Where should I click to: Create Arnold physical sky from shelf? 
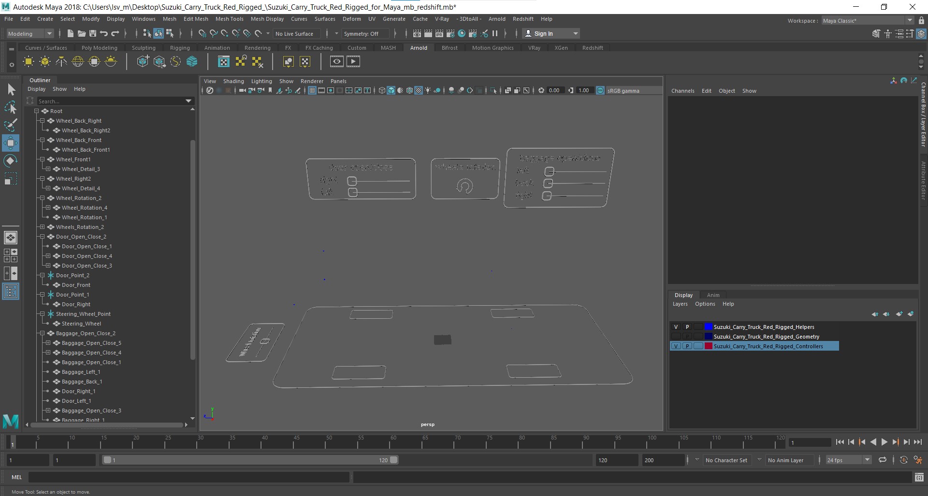pyautogui.click(x=111, y=61)
